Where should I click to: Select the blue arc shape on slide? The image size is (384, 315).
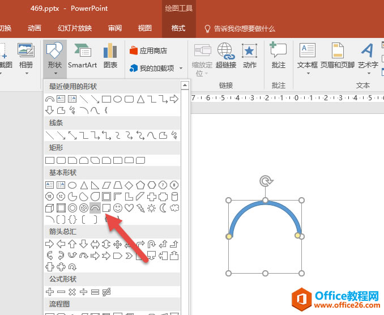click(x=265, y=204)
